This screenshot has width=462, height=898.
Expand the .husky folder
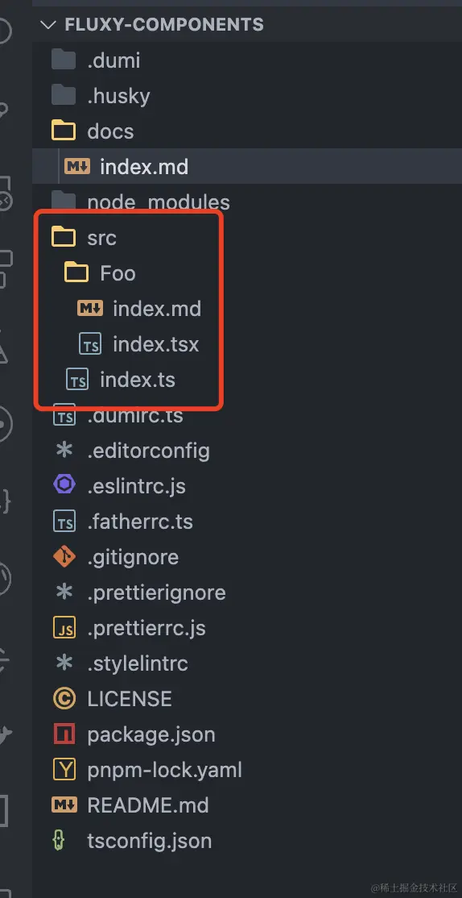247,96
